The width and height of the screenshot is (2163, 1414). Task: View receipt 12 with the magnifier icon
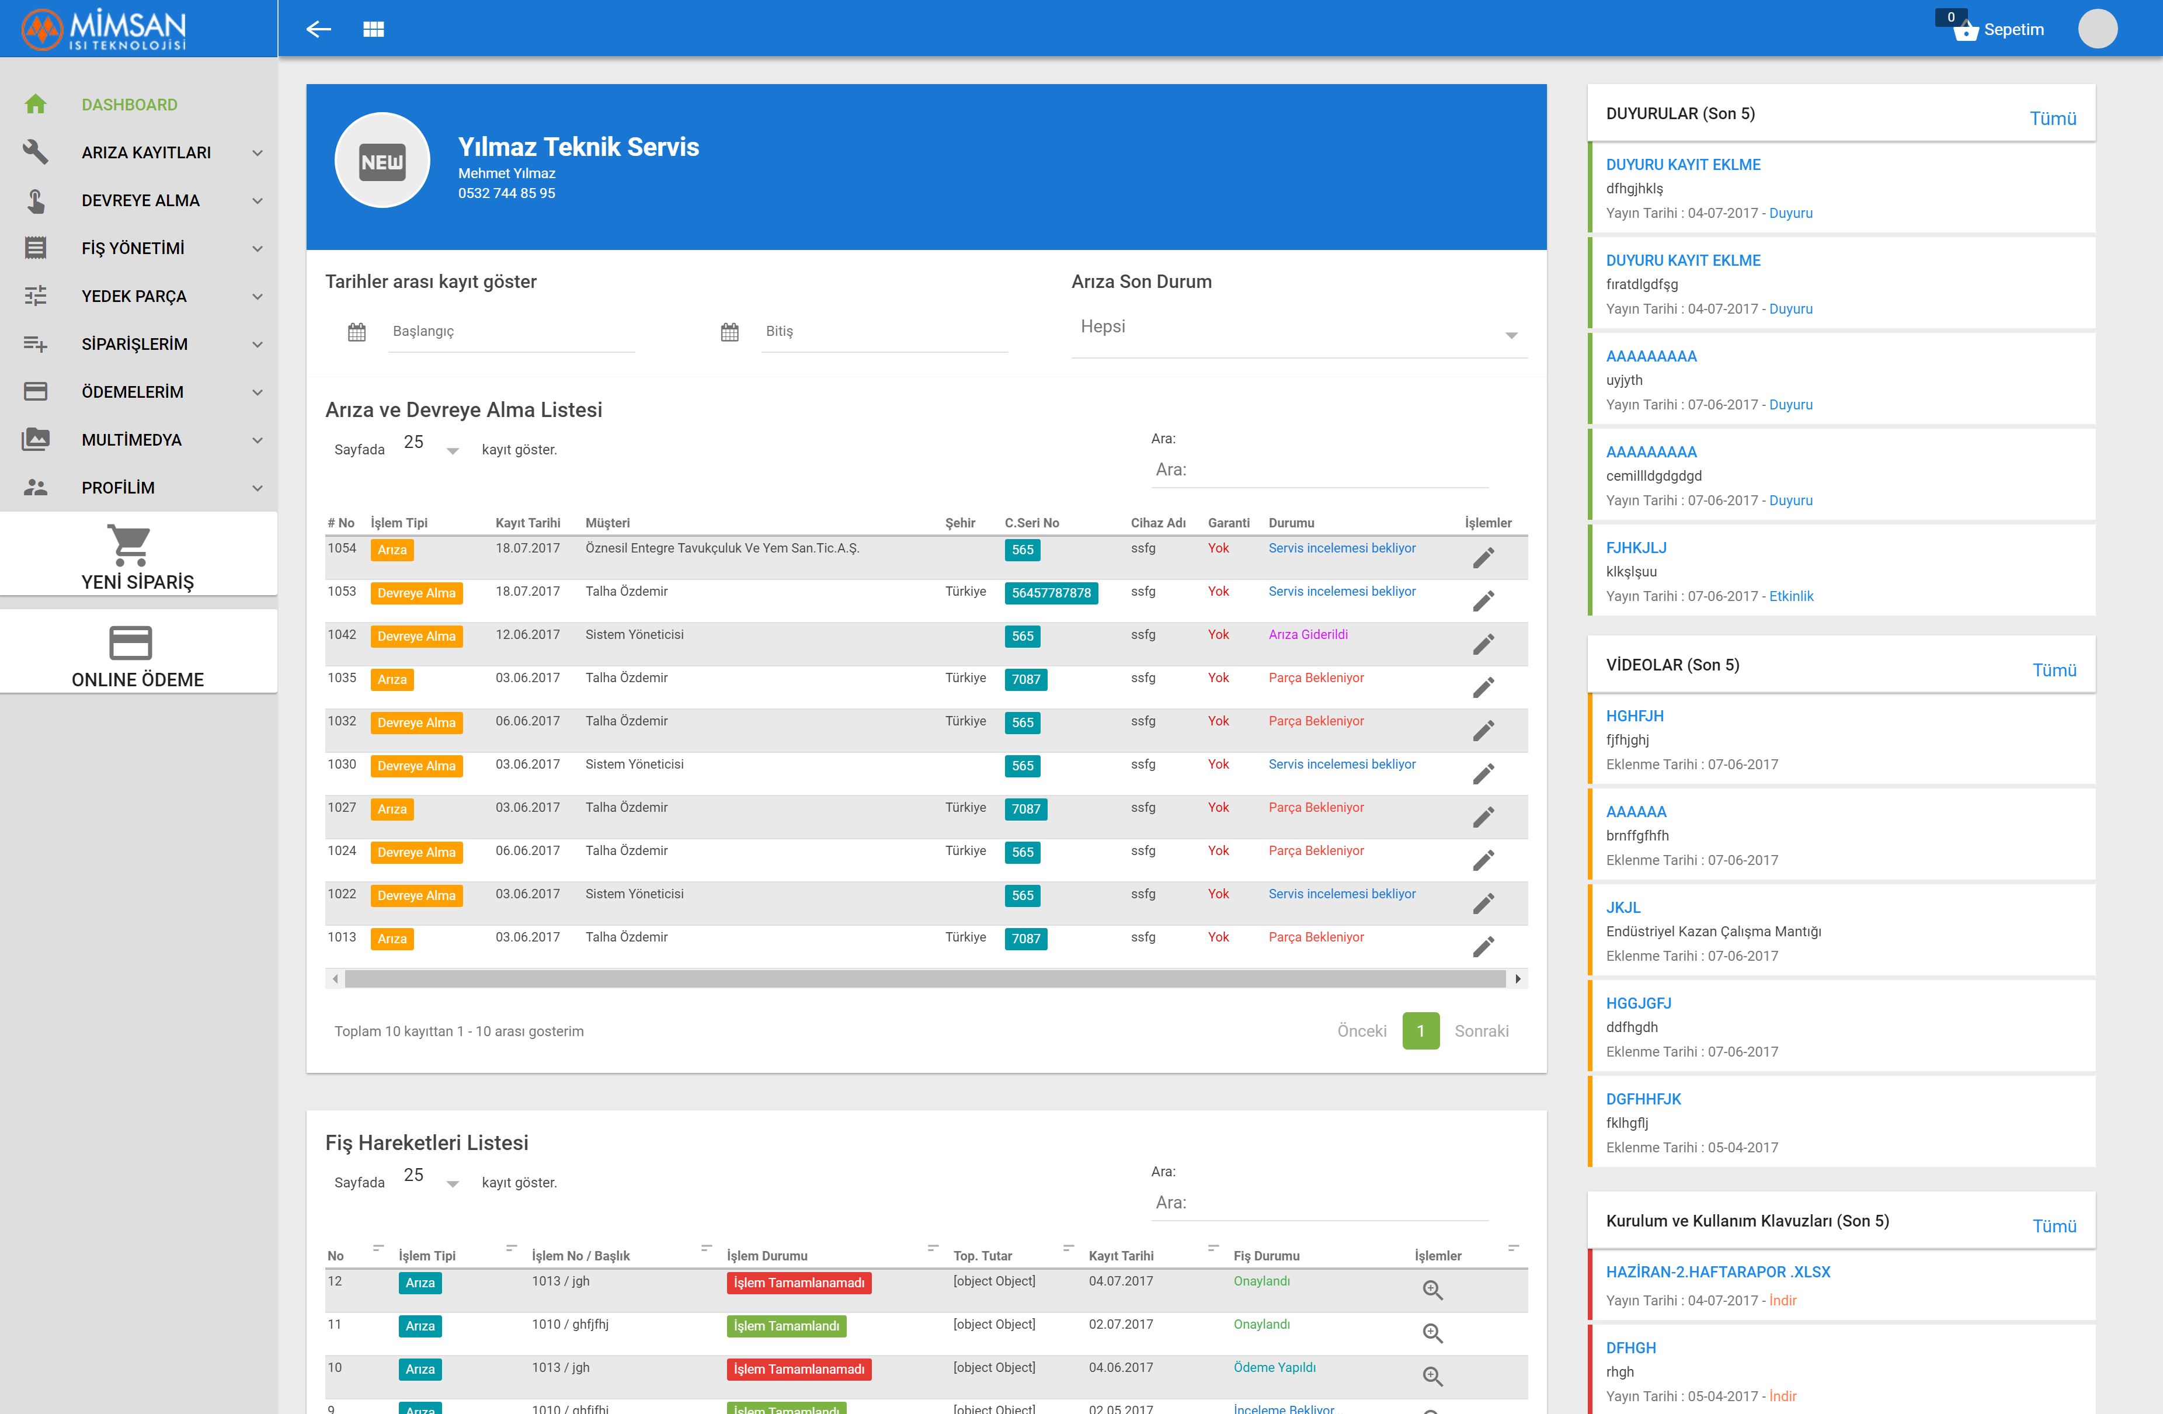(1432, 1290)
